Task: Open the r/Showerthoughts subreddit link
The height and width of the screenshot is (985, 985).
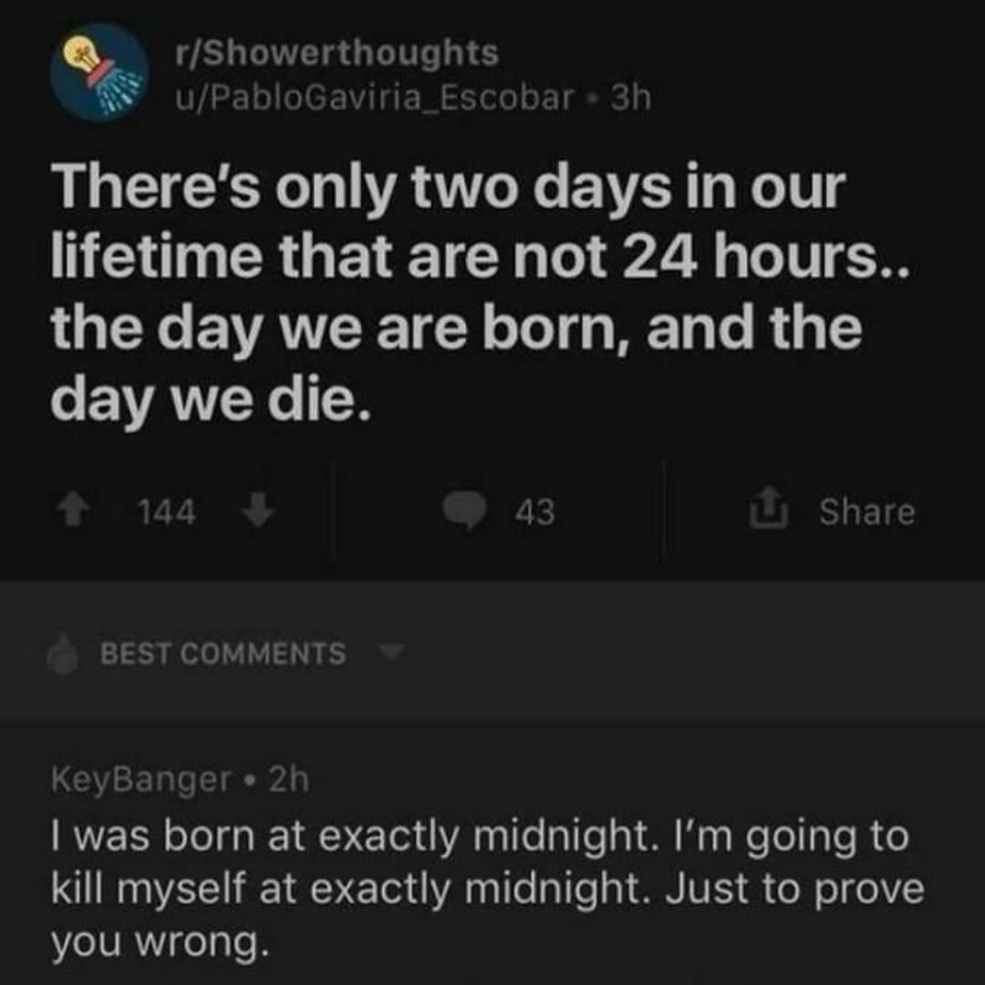Action: pos(337,54)
